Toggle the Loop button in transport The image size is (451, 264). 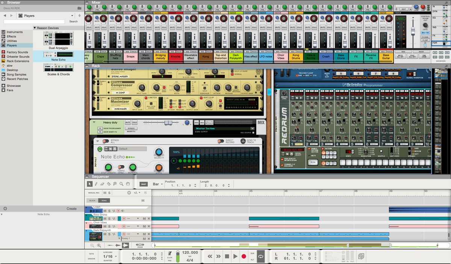click(x=260, y=256)
